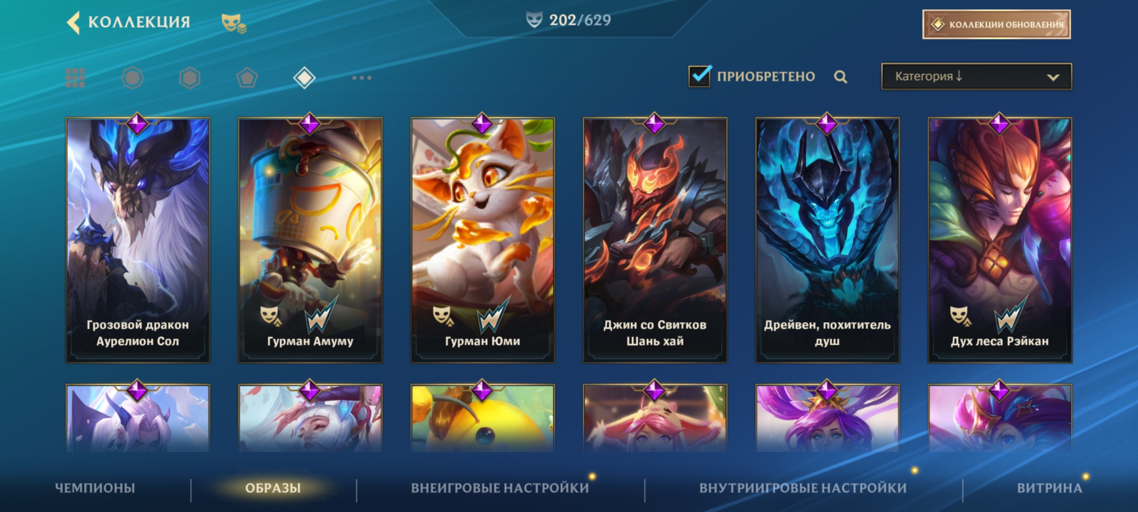1138x512 pixels.
Task: Select the octagon rarity filter icon
Action: [132, 78]
